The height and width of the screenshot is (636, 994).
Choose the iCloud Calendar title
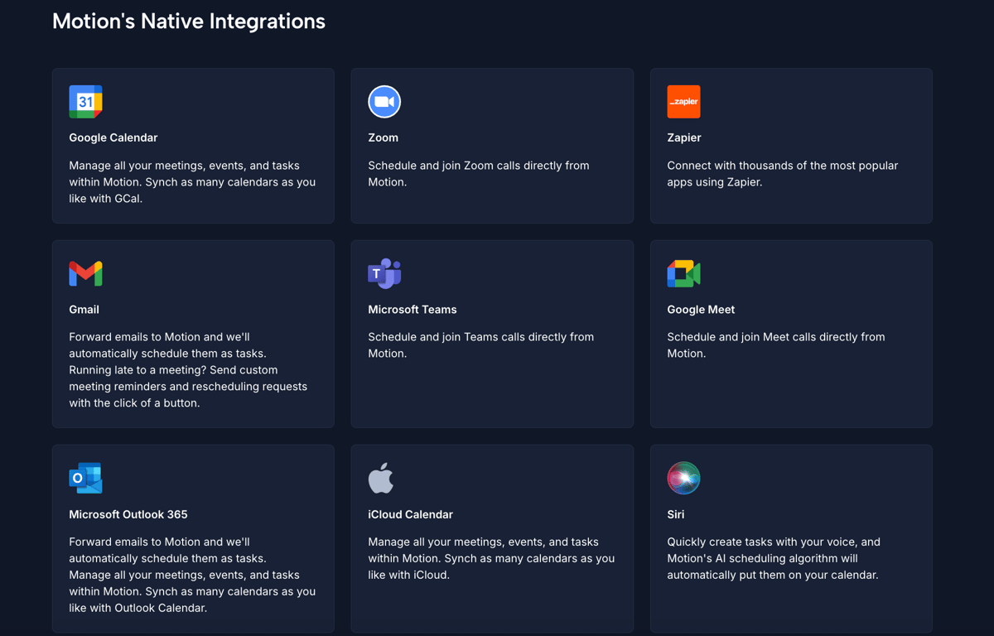[x=410, y=514]
